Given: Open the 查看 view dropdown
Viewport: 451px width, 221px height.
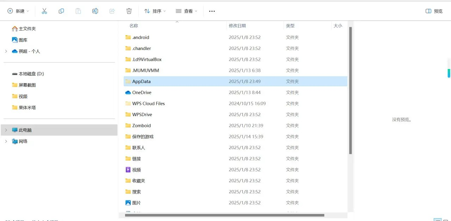Looking at the screenshot, I should [x=187, y=11].
